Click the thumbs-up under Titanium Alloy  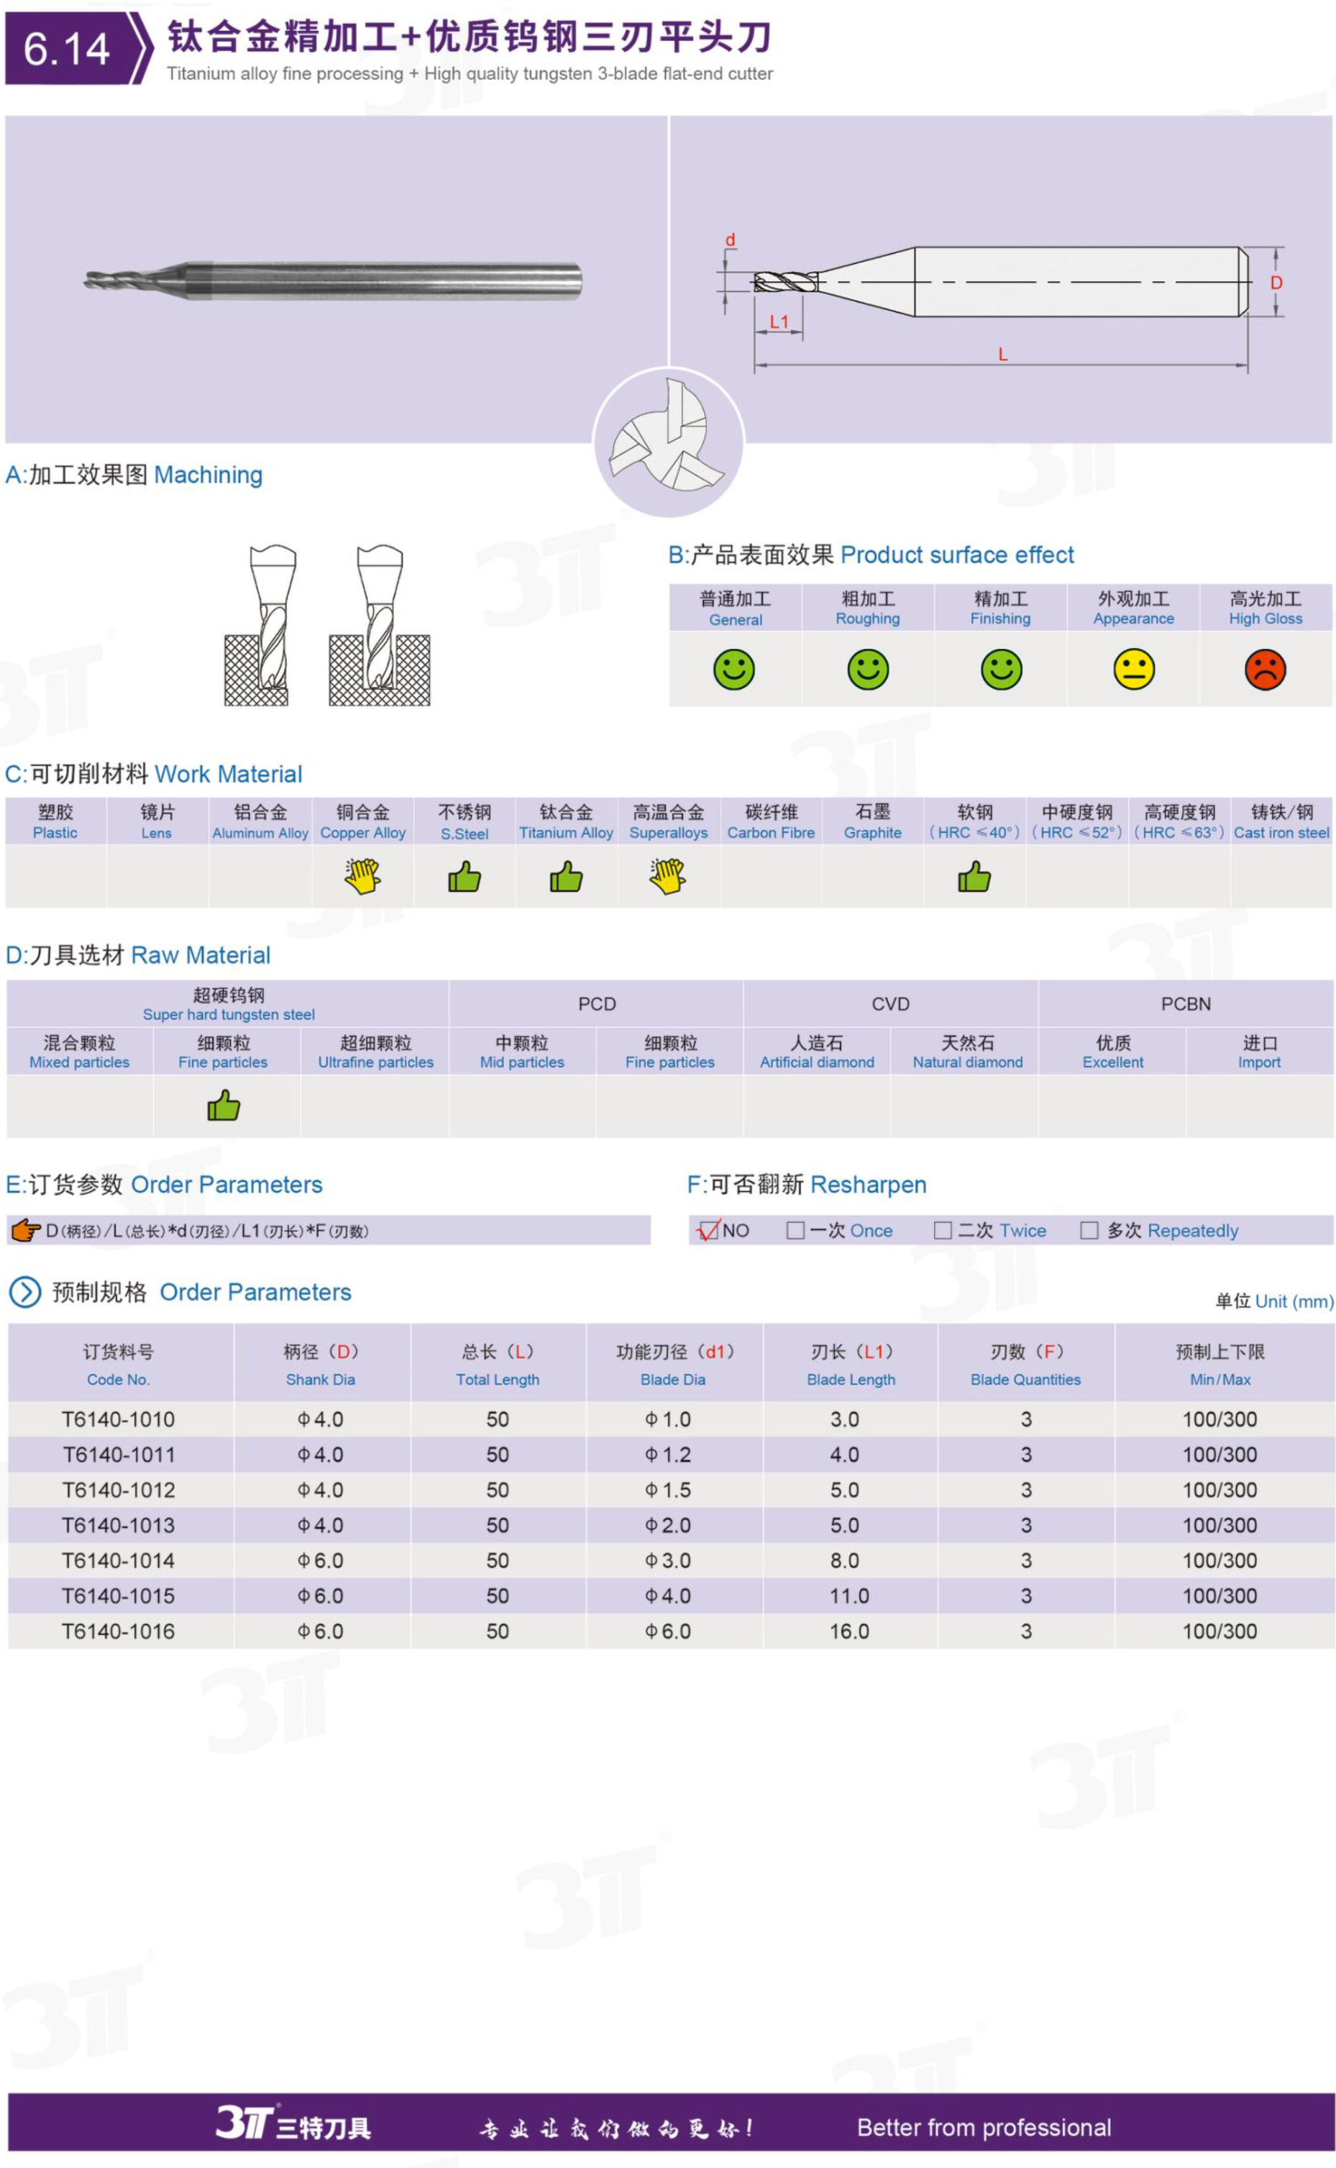point(565,877)
